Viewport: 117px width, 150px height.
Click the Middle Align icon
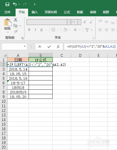tap(107, 22)
